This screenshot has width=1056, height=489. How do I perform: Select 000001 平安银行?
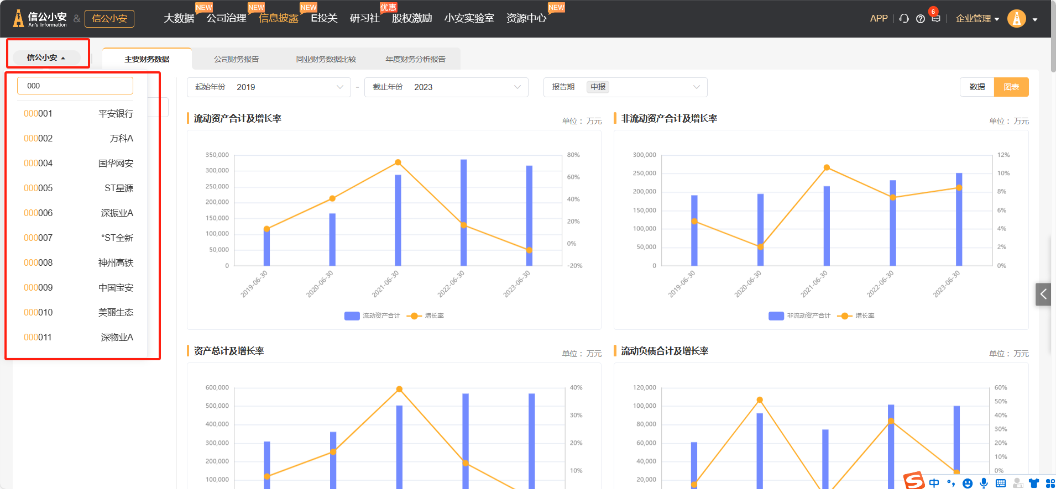tap(78, 113)
